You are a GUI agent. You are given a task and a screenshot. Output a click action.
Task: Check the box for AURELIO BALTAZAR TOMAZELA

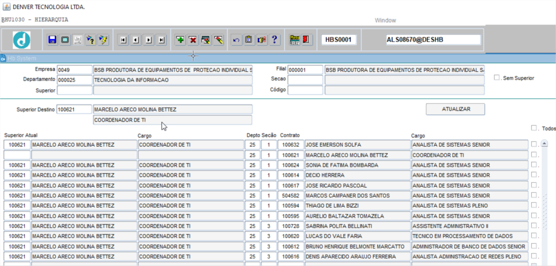534,216
